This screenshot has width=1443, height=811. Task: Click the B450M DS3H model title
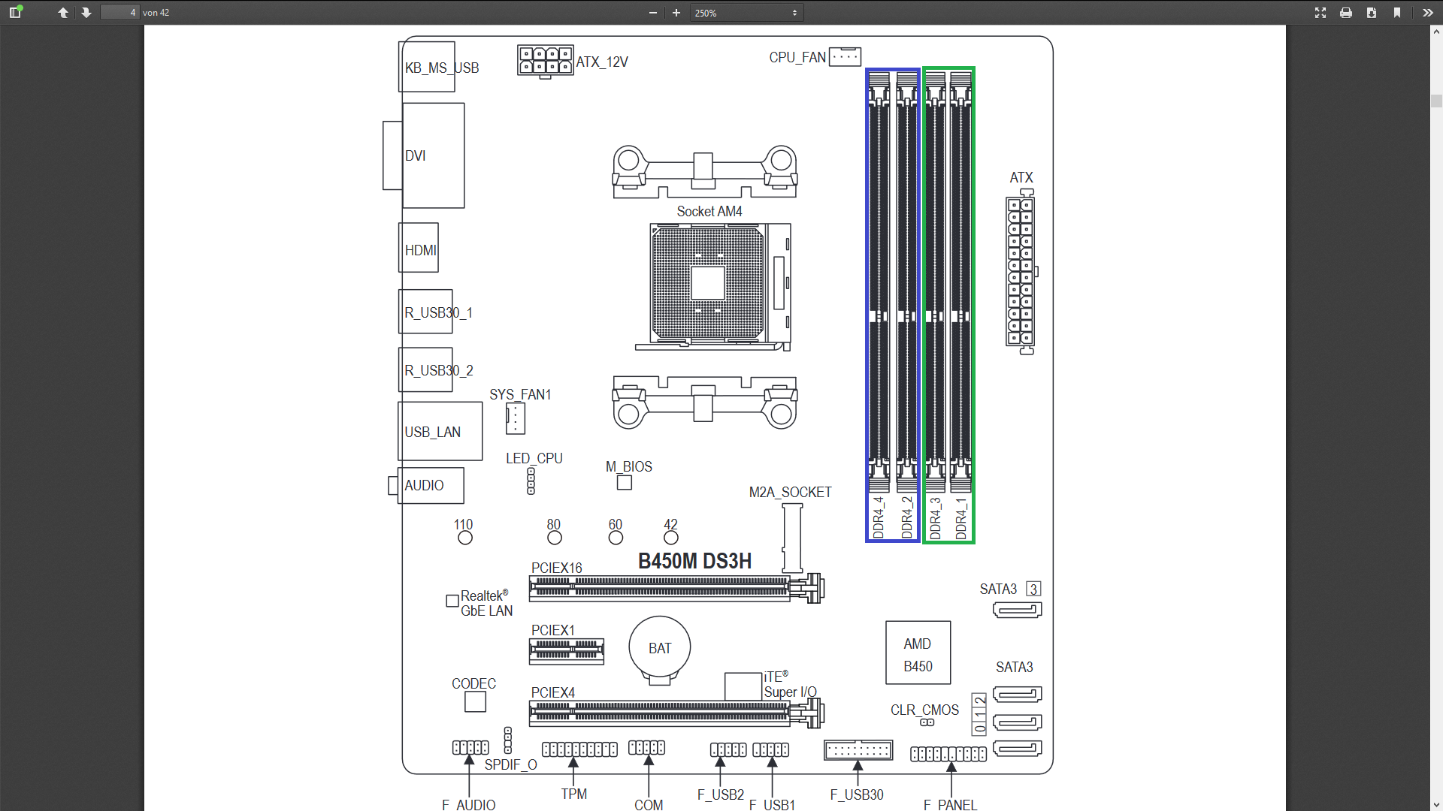click(694, 561)
